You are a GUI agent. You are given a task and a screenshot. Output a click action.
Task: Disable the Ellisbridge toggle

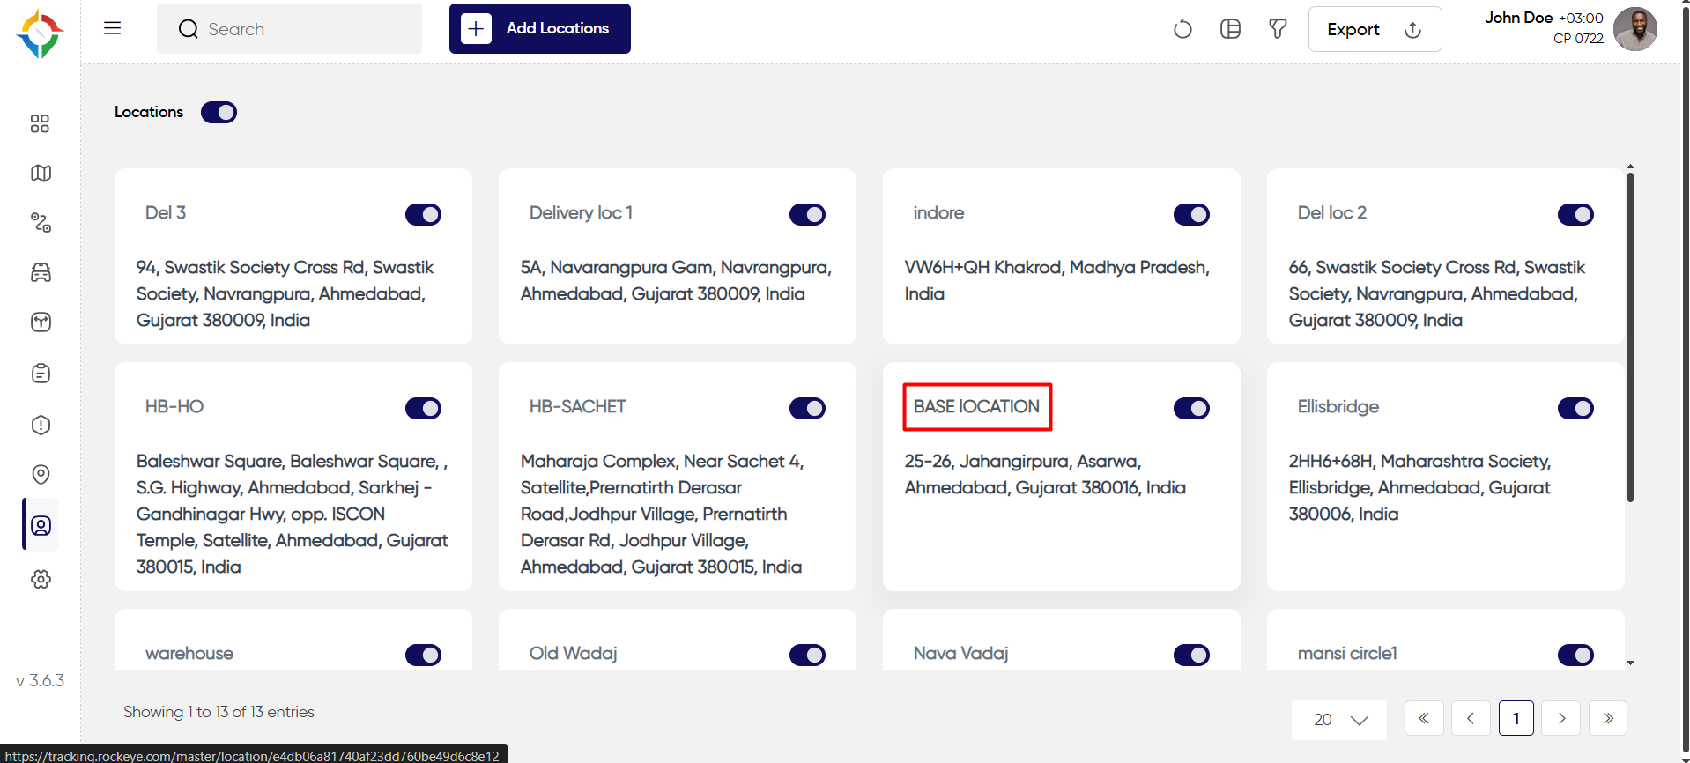pyautogui.click(x=1575, y=408)
